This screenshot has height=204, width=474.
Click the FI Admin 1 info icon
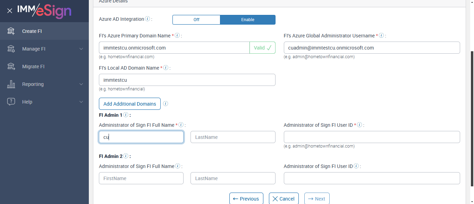point(126,115)
